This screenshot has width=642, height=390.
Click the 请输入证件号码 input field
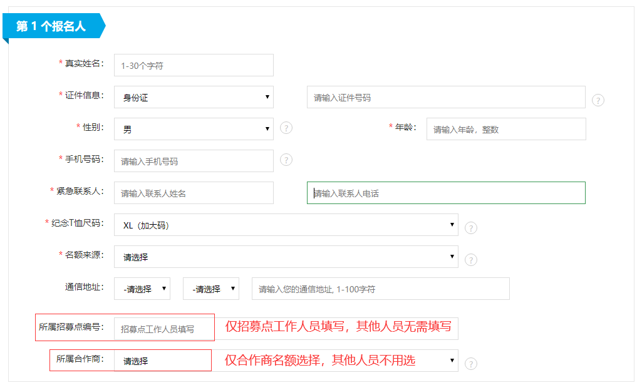coord(446,97)
